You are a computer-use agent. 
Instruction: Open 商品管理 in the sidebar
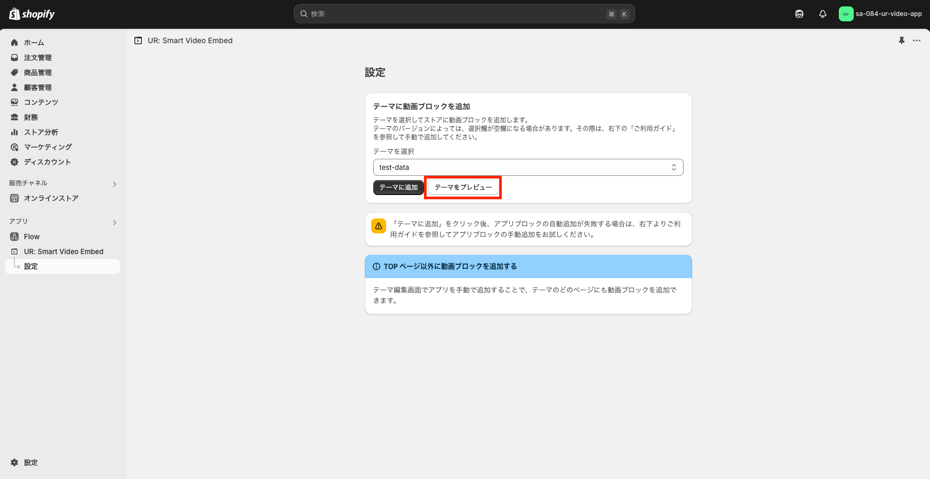click(x=62, y=72)
